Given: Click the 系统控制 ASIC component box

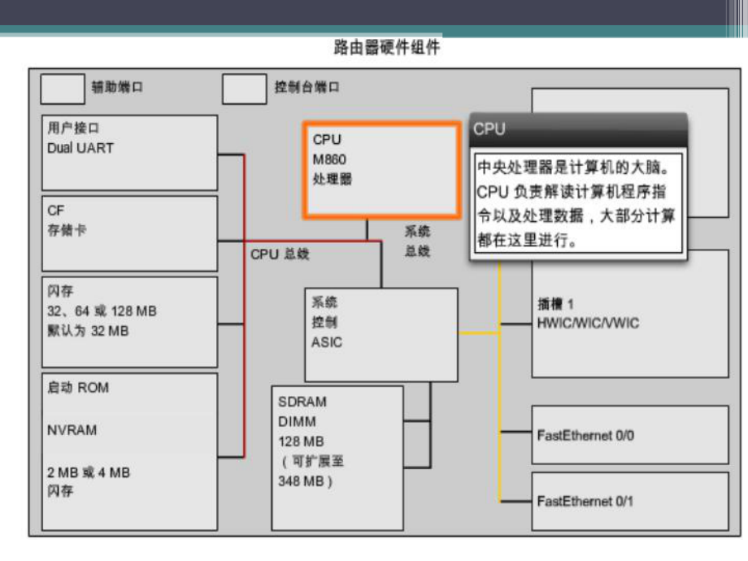Looking at the screenshot, I should 382,333.
